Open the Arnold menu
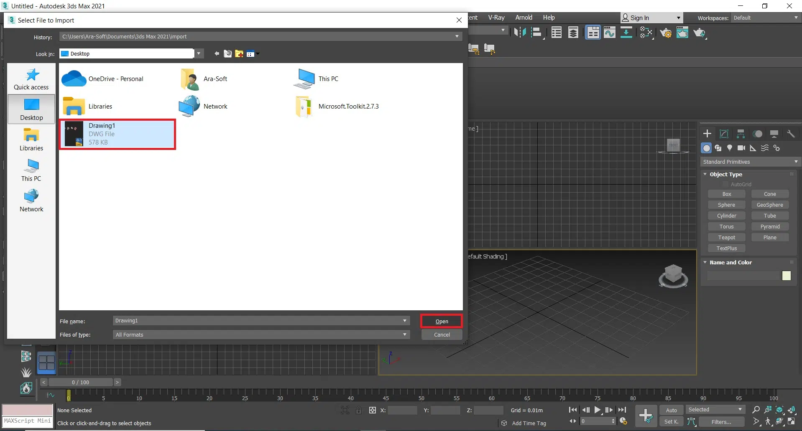 pyautogui.click(x=524, y=18)
